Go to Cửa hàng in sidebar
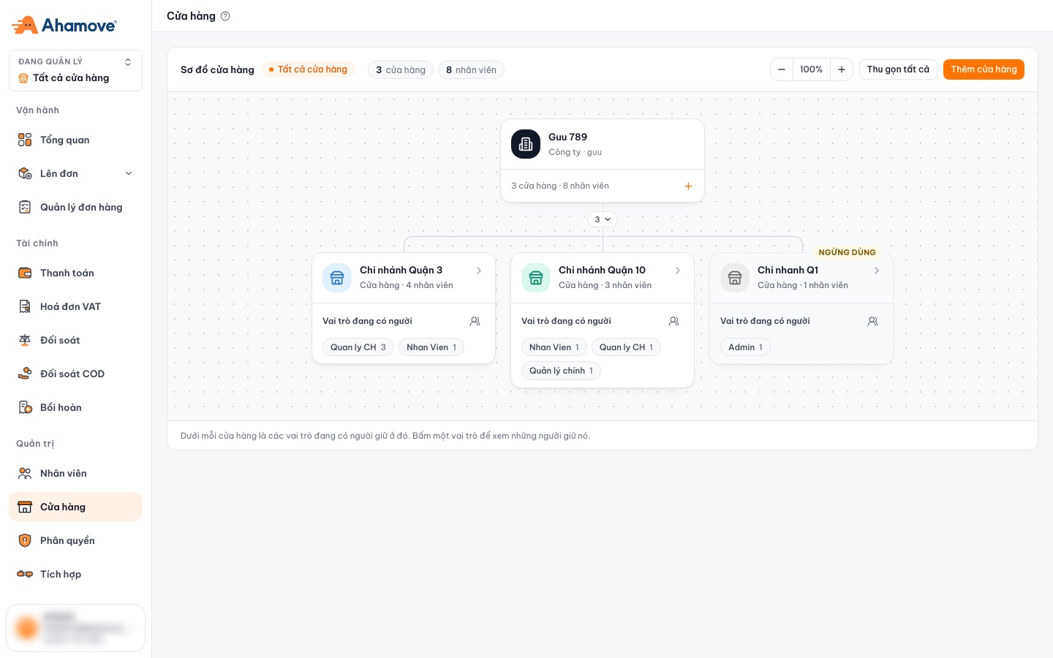The height and width of the screenshot is (658, 1053). (x=75, y=507)
